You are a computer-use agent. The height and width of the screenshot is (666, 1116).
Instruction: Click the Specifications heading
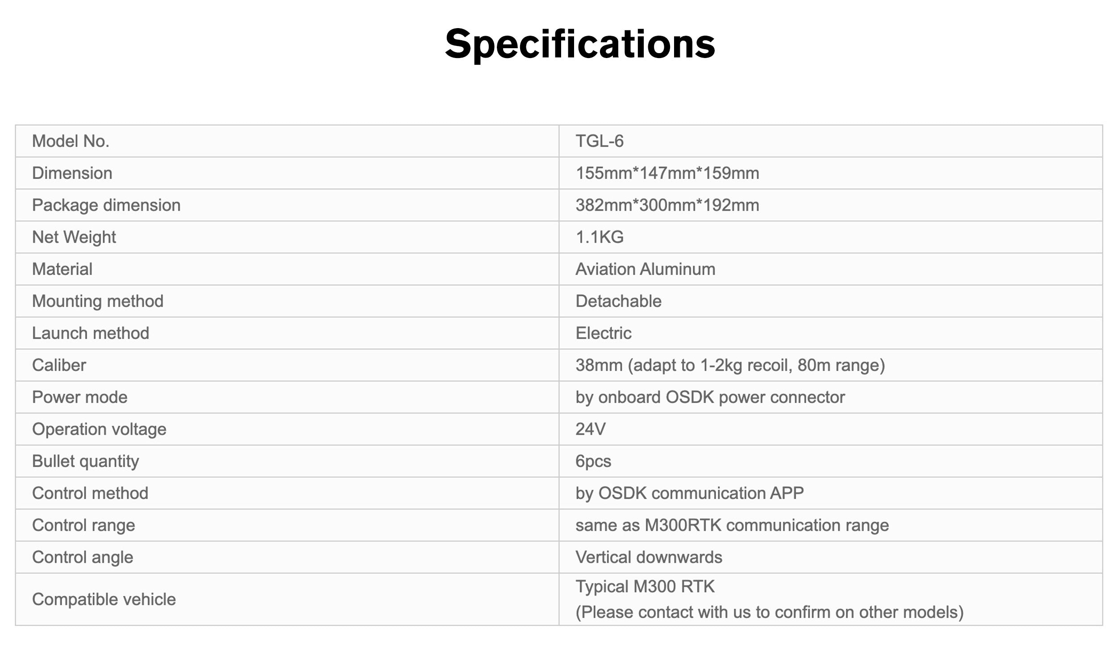click(579, 44)
